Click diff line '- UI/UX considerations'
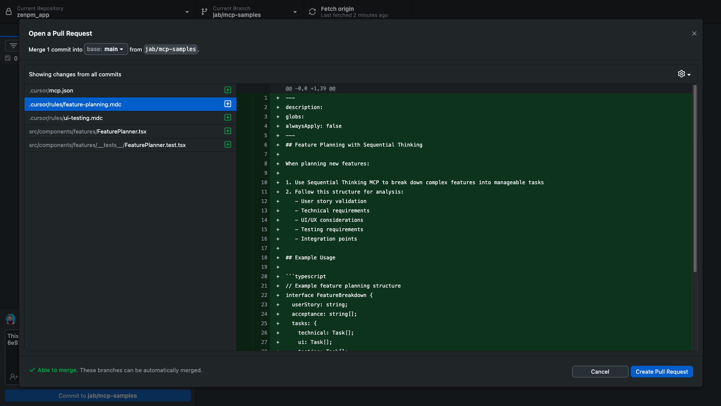The image size is (721, 406). click(x=329, y=220)
